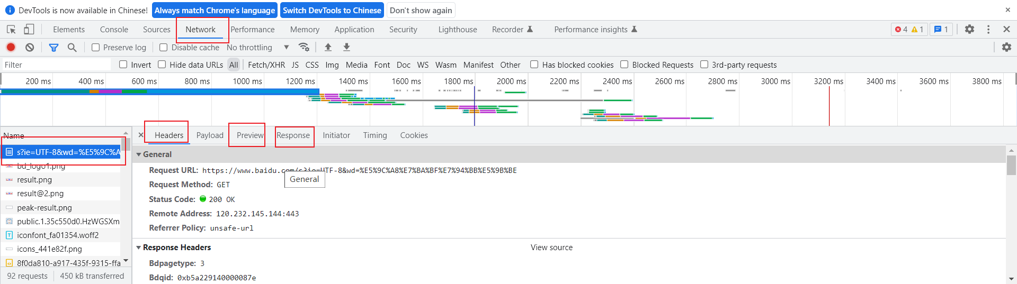Switch to the Timing tab
This screenshot has height=284, width=1017.
(x=375, y=135)
